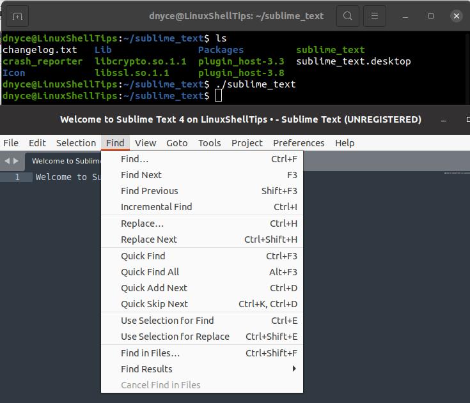Maximize the terminal window

point(431,16)
